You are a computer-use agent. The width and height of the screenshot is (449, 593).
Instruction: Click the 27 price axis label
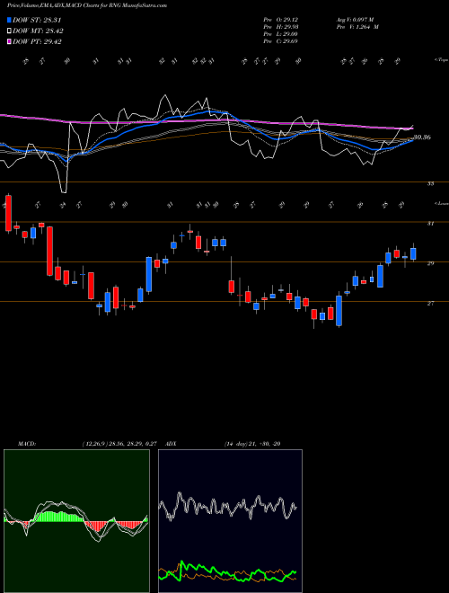coord(430,304)
